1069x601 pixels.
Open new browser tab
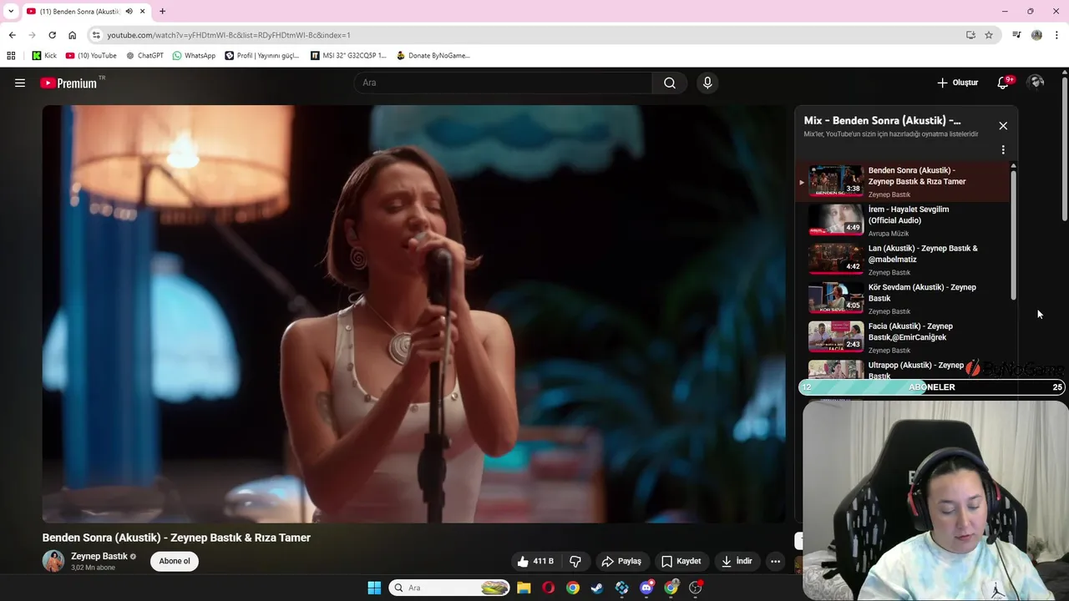[162, 12]
